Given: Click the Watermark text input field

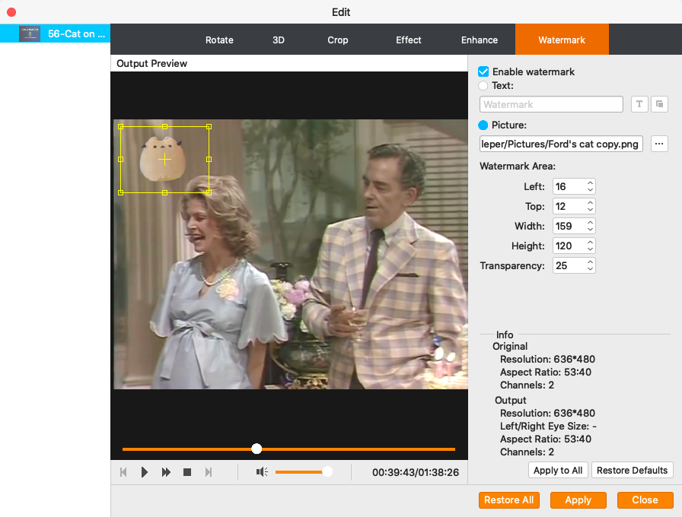Looking at the screenshot, I should (551, 104).
